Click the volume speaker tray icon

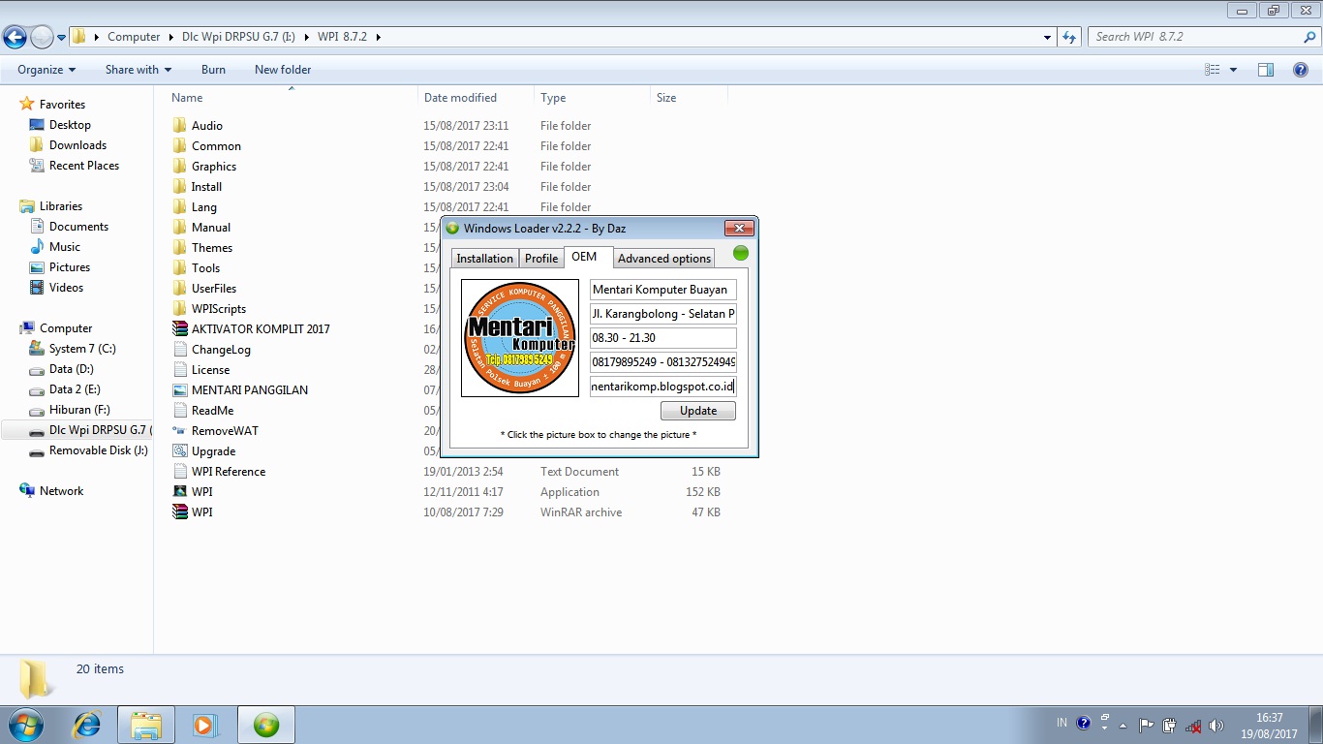point(1215,725)
